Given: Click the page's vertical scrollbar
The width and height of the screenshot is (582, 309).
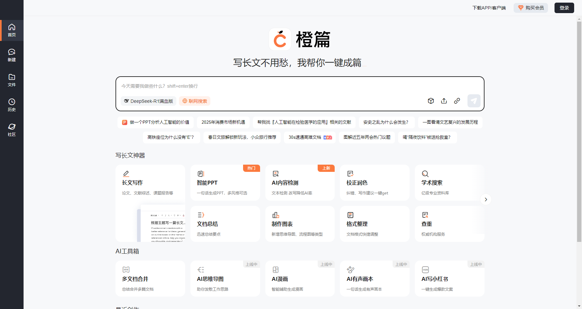Looking at the screenshot, I should (579, 131).
